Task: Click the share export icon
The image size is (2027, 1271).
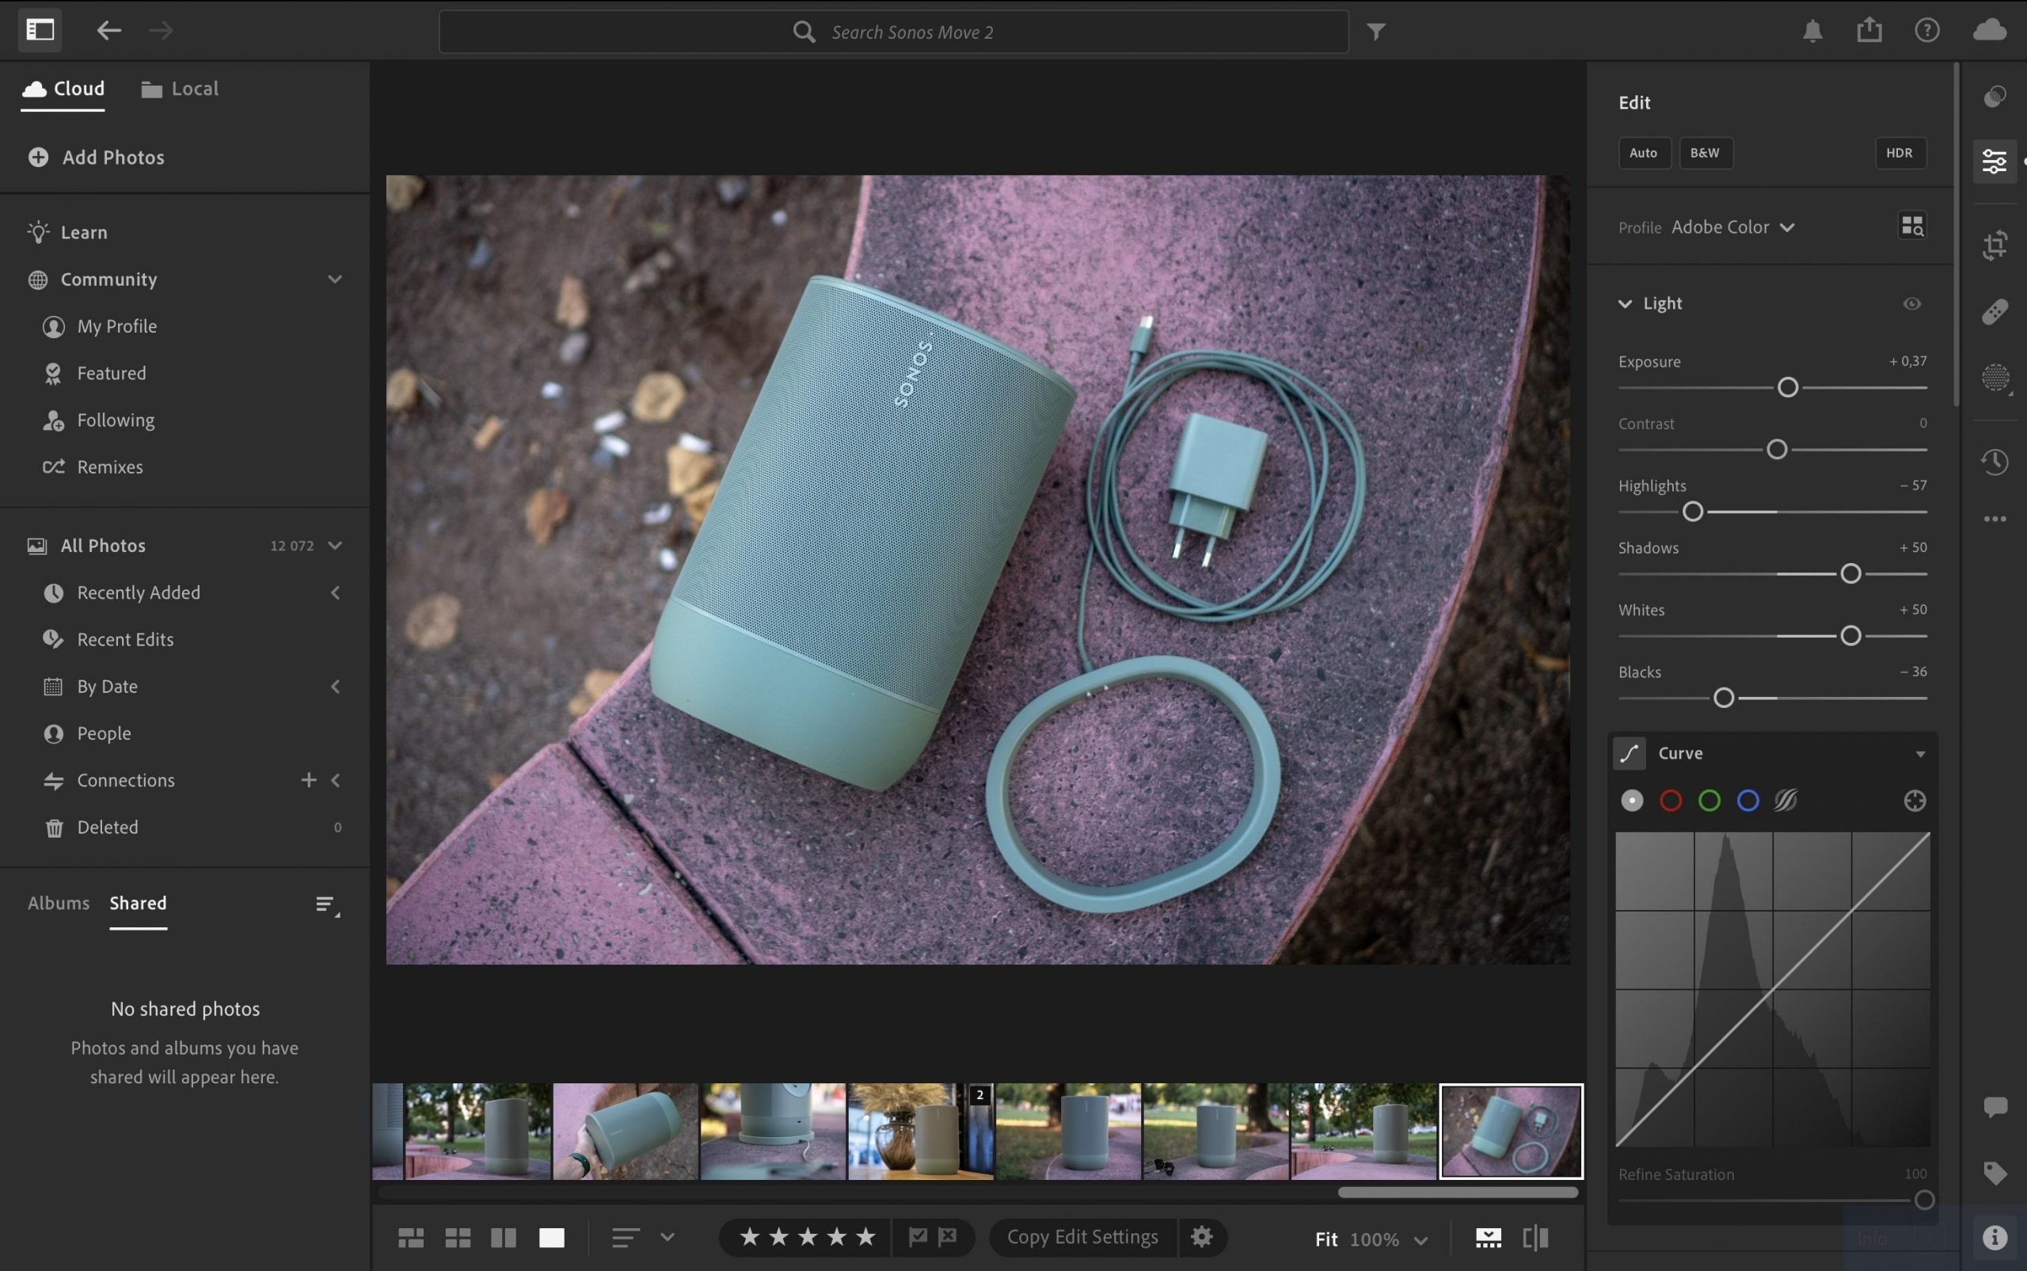Action: pyautogui.click(x=1869, y=30)
